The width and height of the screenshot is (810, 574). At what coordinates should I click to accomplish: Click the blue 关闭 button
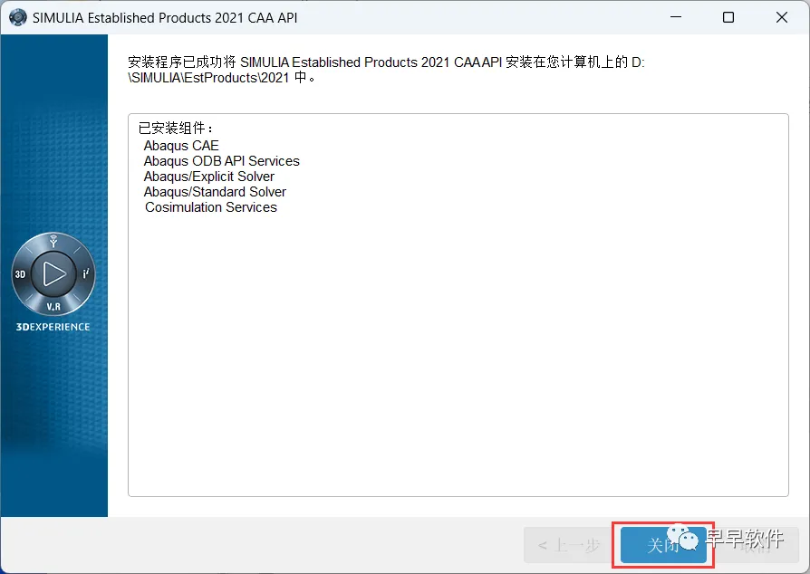pos(663,545)
